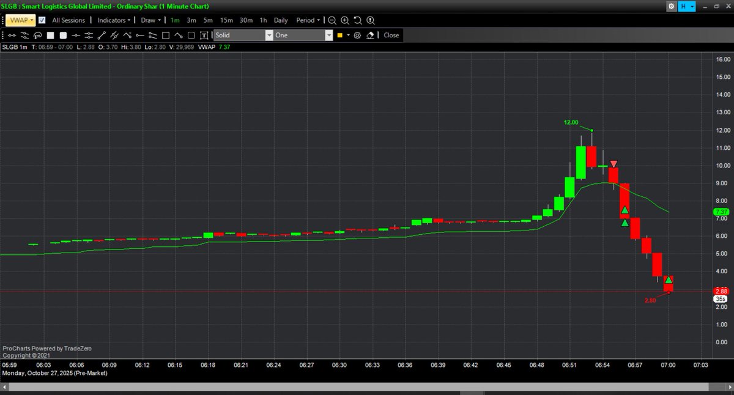Select the Text annotation tool
Image resolution: width=734 pixels, height=395 pixels.
pos(204,35)
